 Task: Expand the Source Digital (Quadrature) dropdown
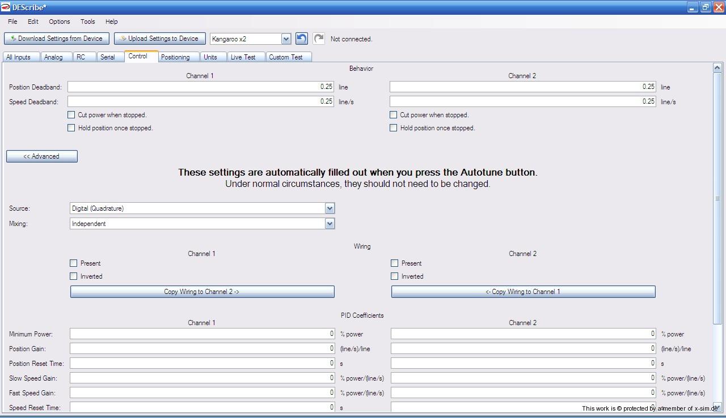point(330,208)
